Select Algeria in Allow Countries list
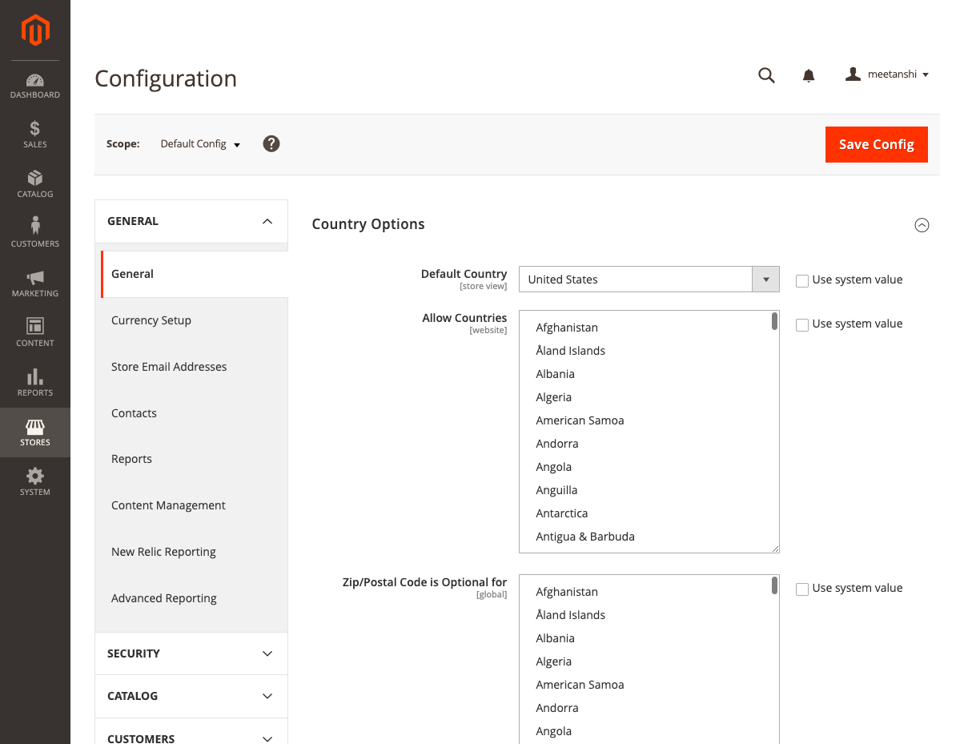Screen dimensions: 964x744 pyautogui.click(x=645, y=397)
